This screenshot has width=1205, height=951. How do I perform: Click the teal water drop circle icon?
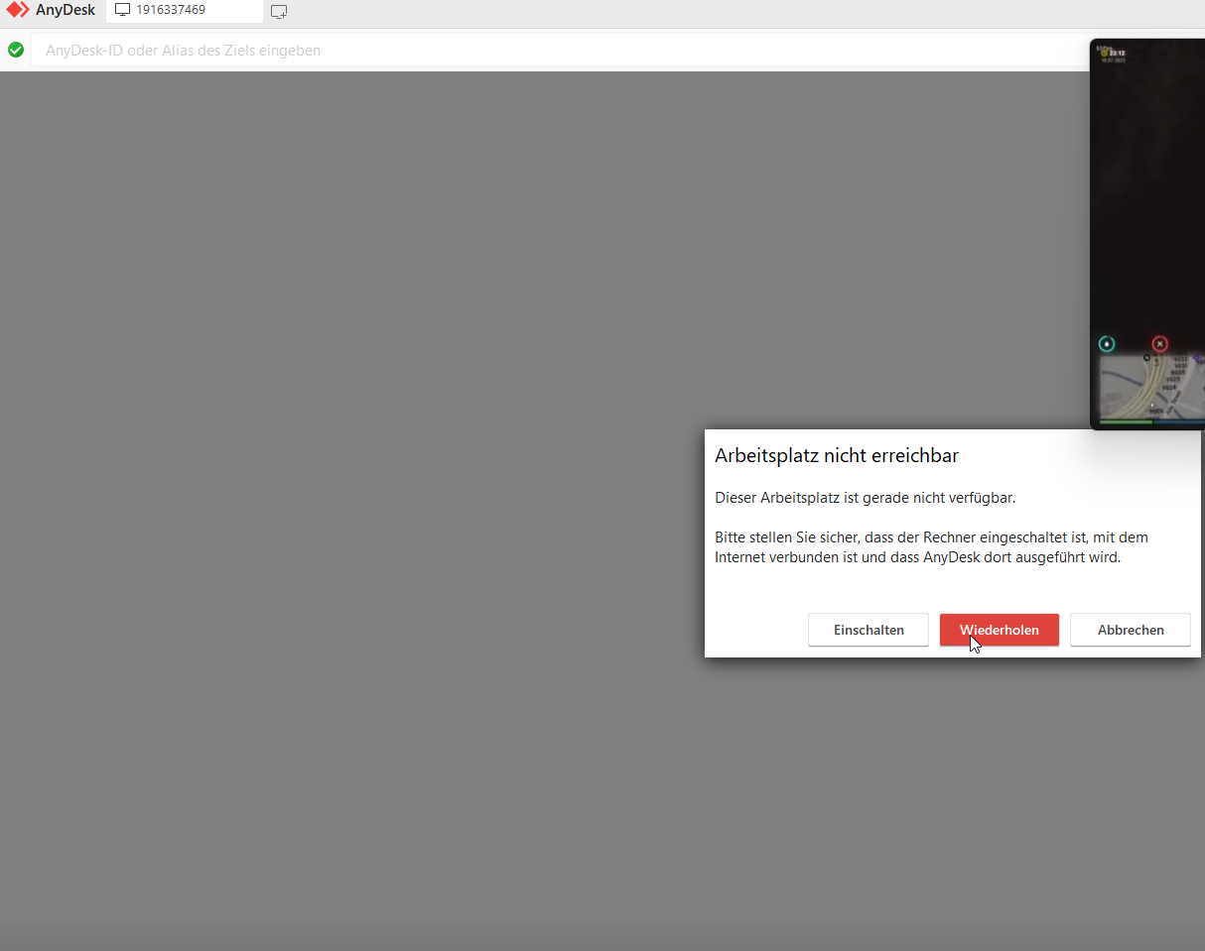(x=1107, y=344)
